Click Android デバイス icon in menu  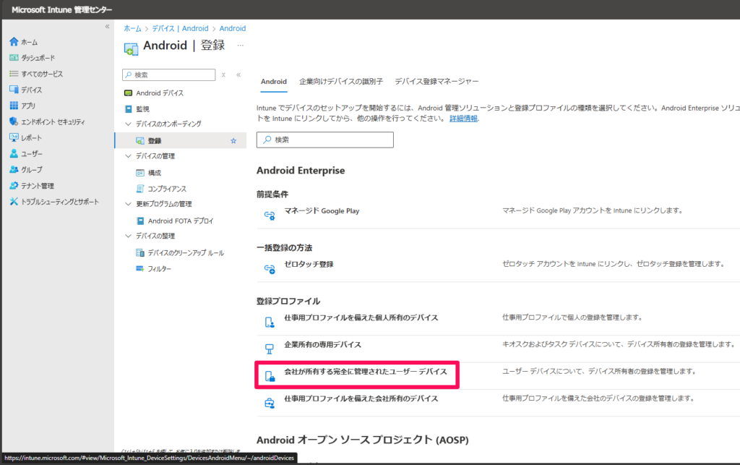(128, 93)
